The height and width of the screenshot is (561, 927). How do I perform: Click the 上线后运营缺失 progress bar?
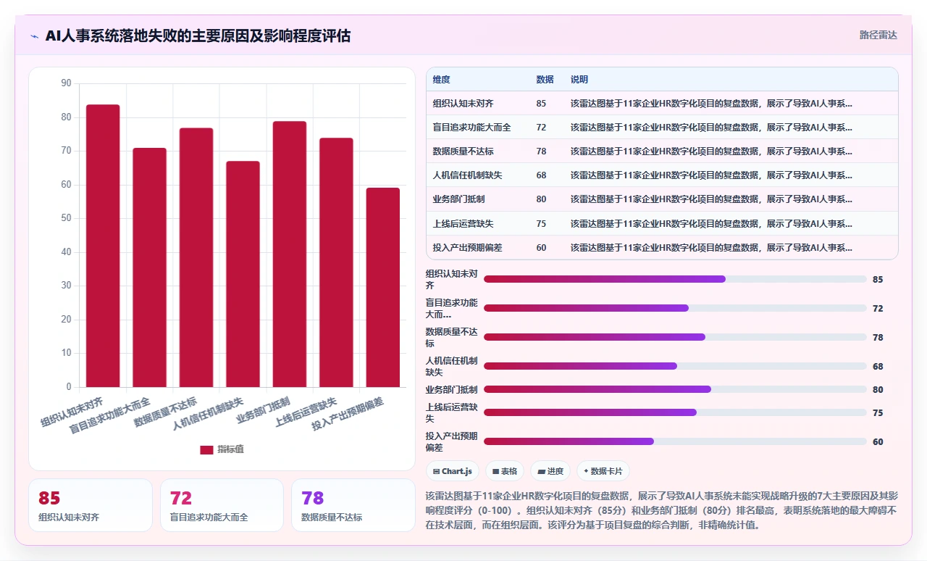[675, 412]
